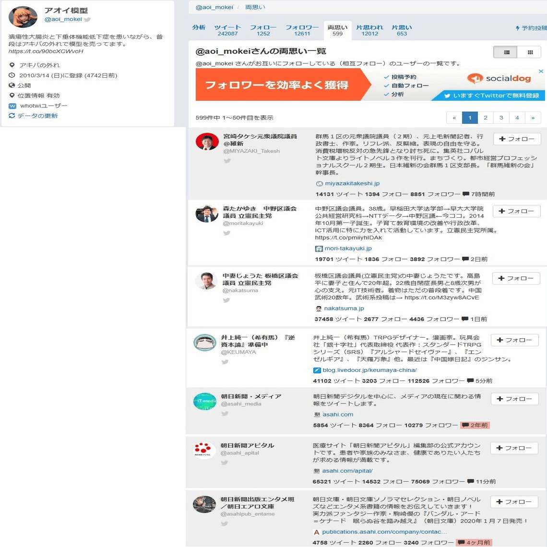The height and width of the screenshot is (547, 547).
Task: Click the speech bubble icon beside 2年前
Action: point(465,425)
